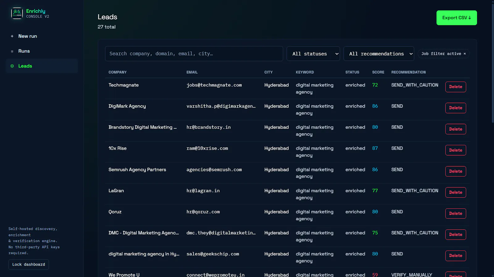
Task: Click SEND_WITH_CAUTION in the LaGran row
Action: pos(415,191)
